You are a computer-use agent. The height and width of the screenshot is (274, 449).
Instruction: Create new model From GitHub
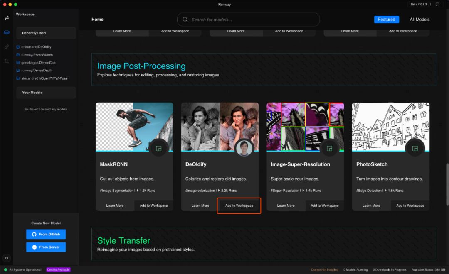46,234
